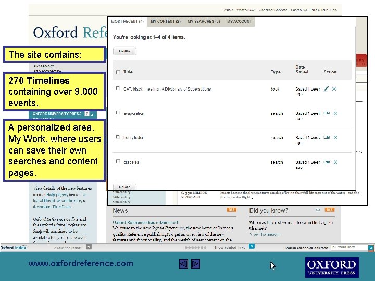Click the arrow icon next to Show related links
The width and height of the screenshot is (375, 281).
(252, 246)
